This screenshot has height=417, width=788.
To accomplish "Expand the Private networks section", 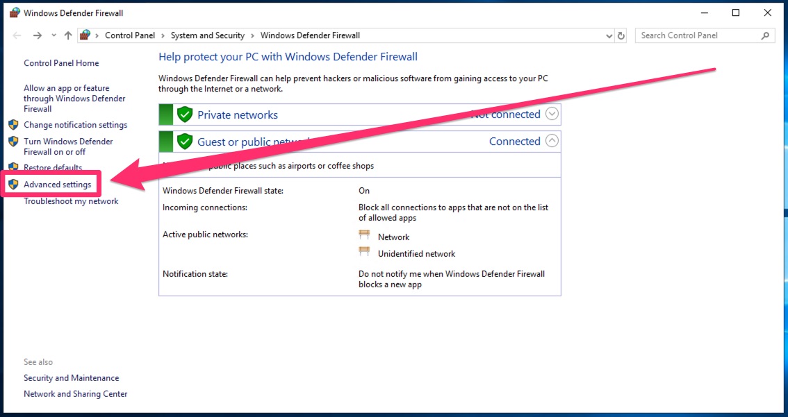I will point(552,114).
